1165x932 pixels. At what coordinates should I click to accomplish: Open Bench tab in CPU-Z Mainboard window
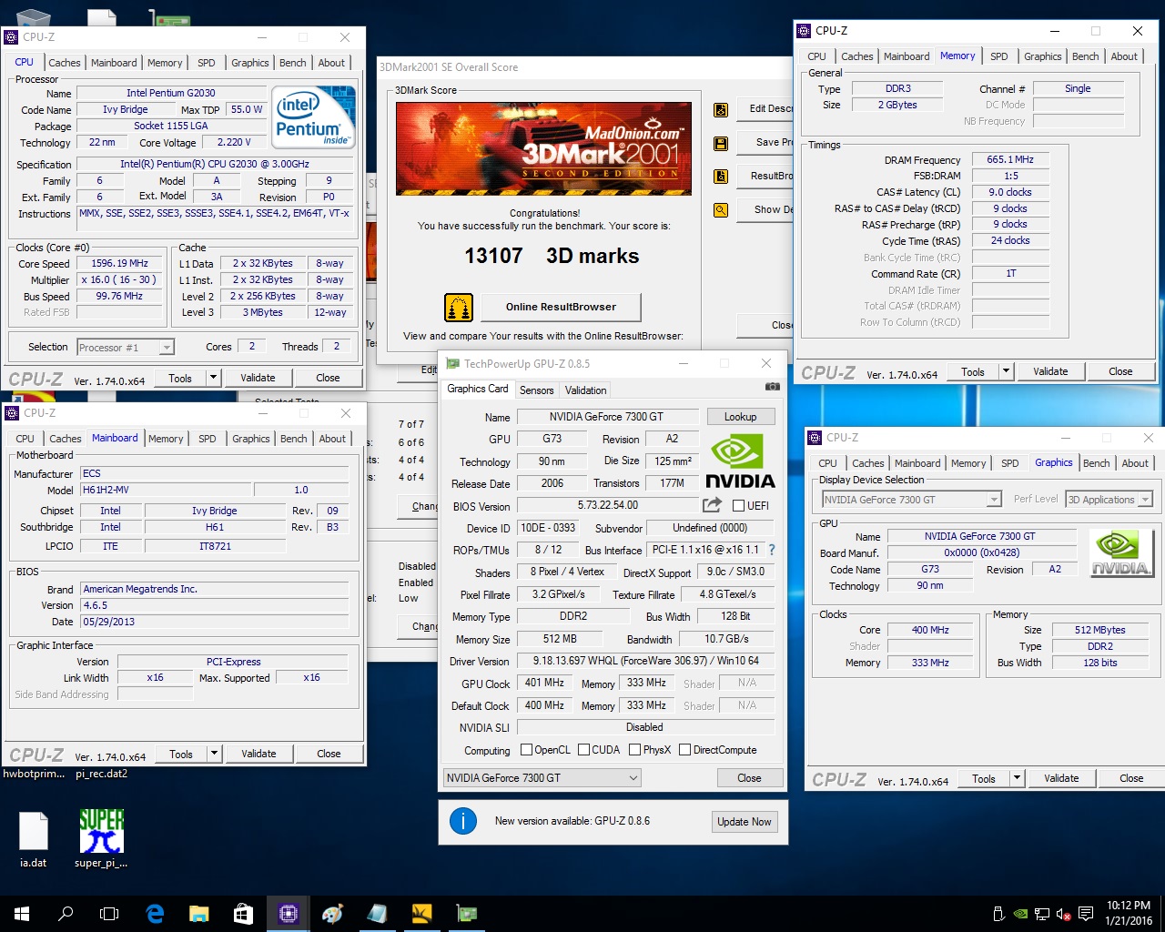pos(293,439)
